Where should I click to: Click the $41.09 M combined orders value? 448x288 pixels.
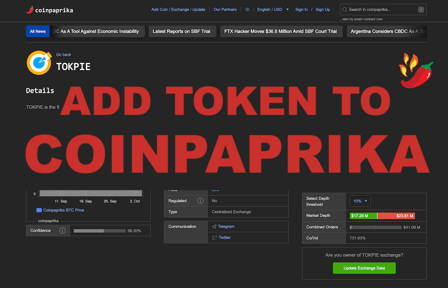pyautogui.click(x=412, y=228)
